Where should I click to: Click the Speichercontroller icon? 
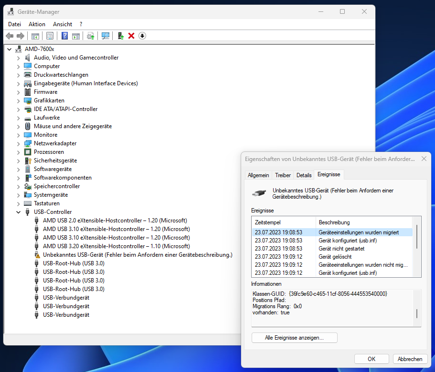click(28, 186)
